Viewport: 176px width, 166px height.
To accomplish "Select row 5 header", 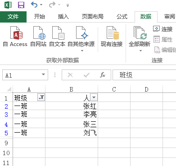I will (x=6, y=133).
